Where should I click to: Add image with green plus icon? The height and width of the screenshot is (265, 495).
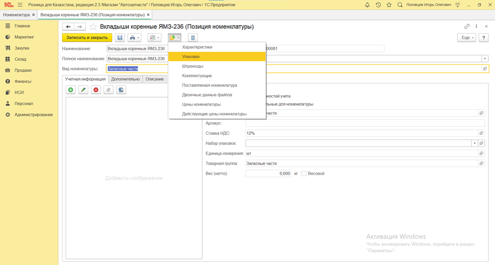[71, 90]
